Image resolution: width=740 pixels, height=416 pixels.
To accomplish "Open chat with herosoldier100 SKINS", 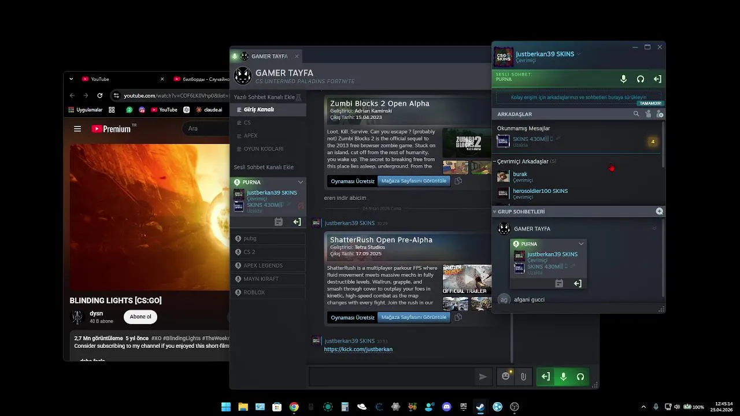I will click(578, 194).
